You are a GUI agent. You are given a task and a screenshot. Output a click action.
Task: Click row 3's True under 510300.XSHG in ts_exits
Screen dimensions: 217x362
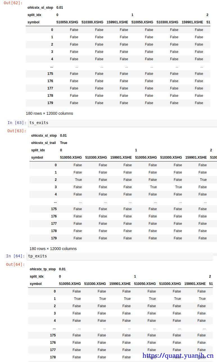(x=178, y=187)
